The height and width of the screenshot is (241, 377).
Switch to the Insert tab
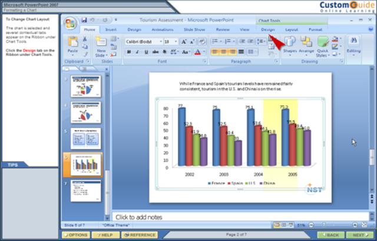(x=111, y=29)
